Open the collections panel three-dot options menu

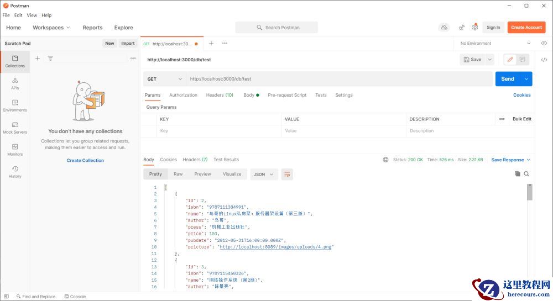[x=133, y=59]
